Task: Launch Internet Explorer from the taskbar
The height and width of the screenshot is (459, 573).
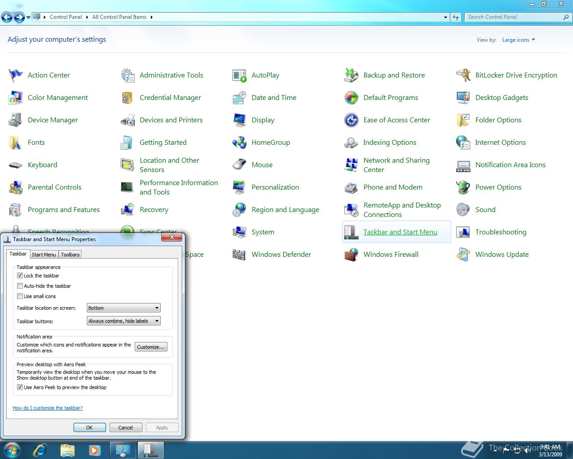Action: (40, 450)
